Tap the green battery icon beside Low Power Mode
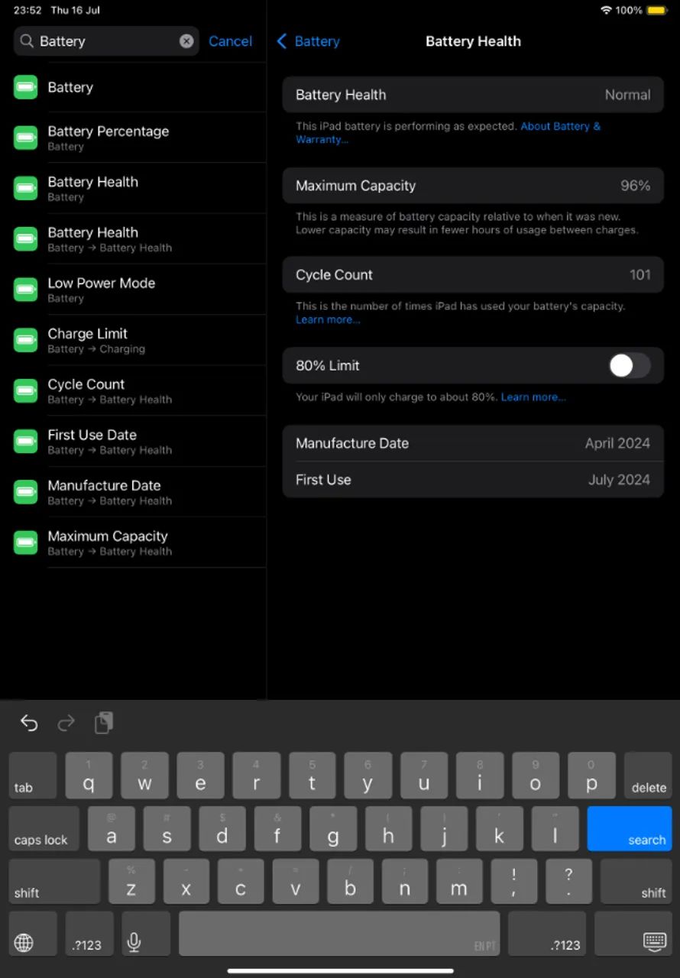 (x=26, y=290)
